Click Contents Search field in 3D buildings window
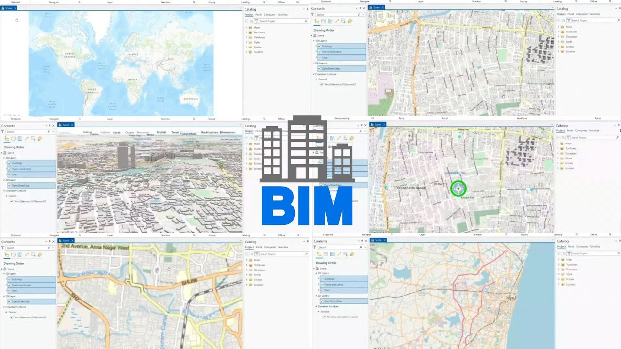This screenshot has width=621, height=349. click(30, 132)
